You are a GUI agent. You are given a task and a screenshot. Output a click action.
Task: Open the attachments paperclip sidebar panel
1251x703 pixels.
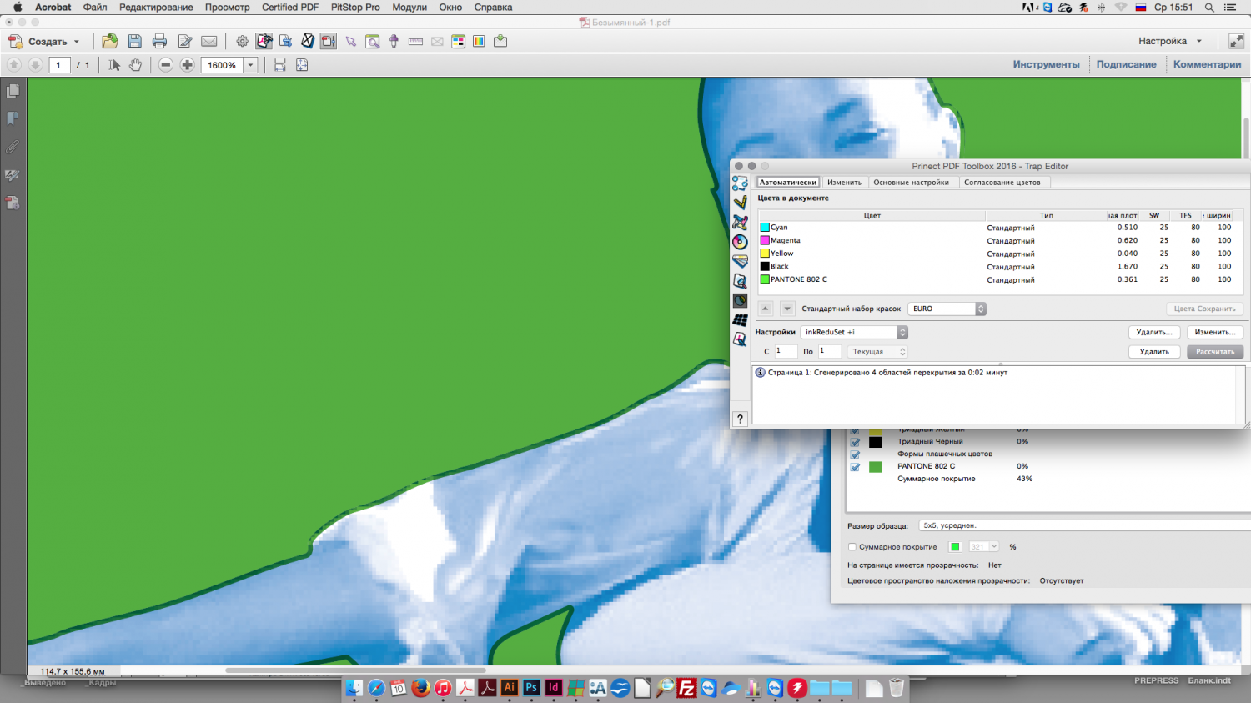click(x=13, y=148)
